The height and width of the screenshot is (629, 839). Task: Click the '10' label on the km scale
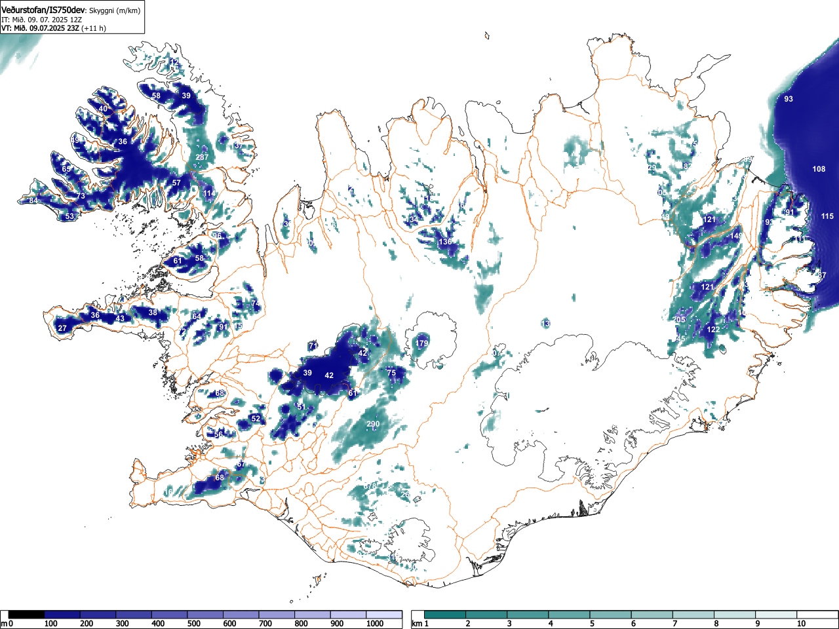801,624
